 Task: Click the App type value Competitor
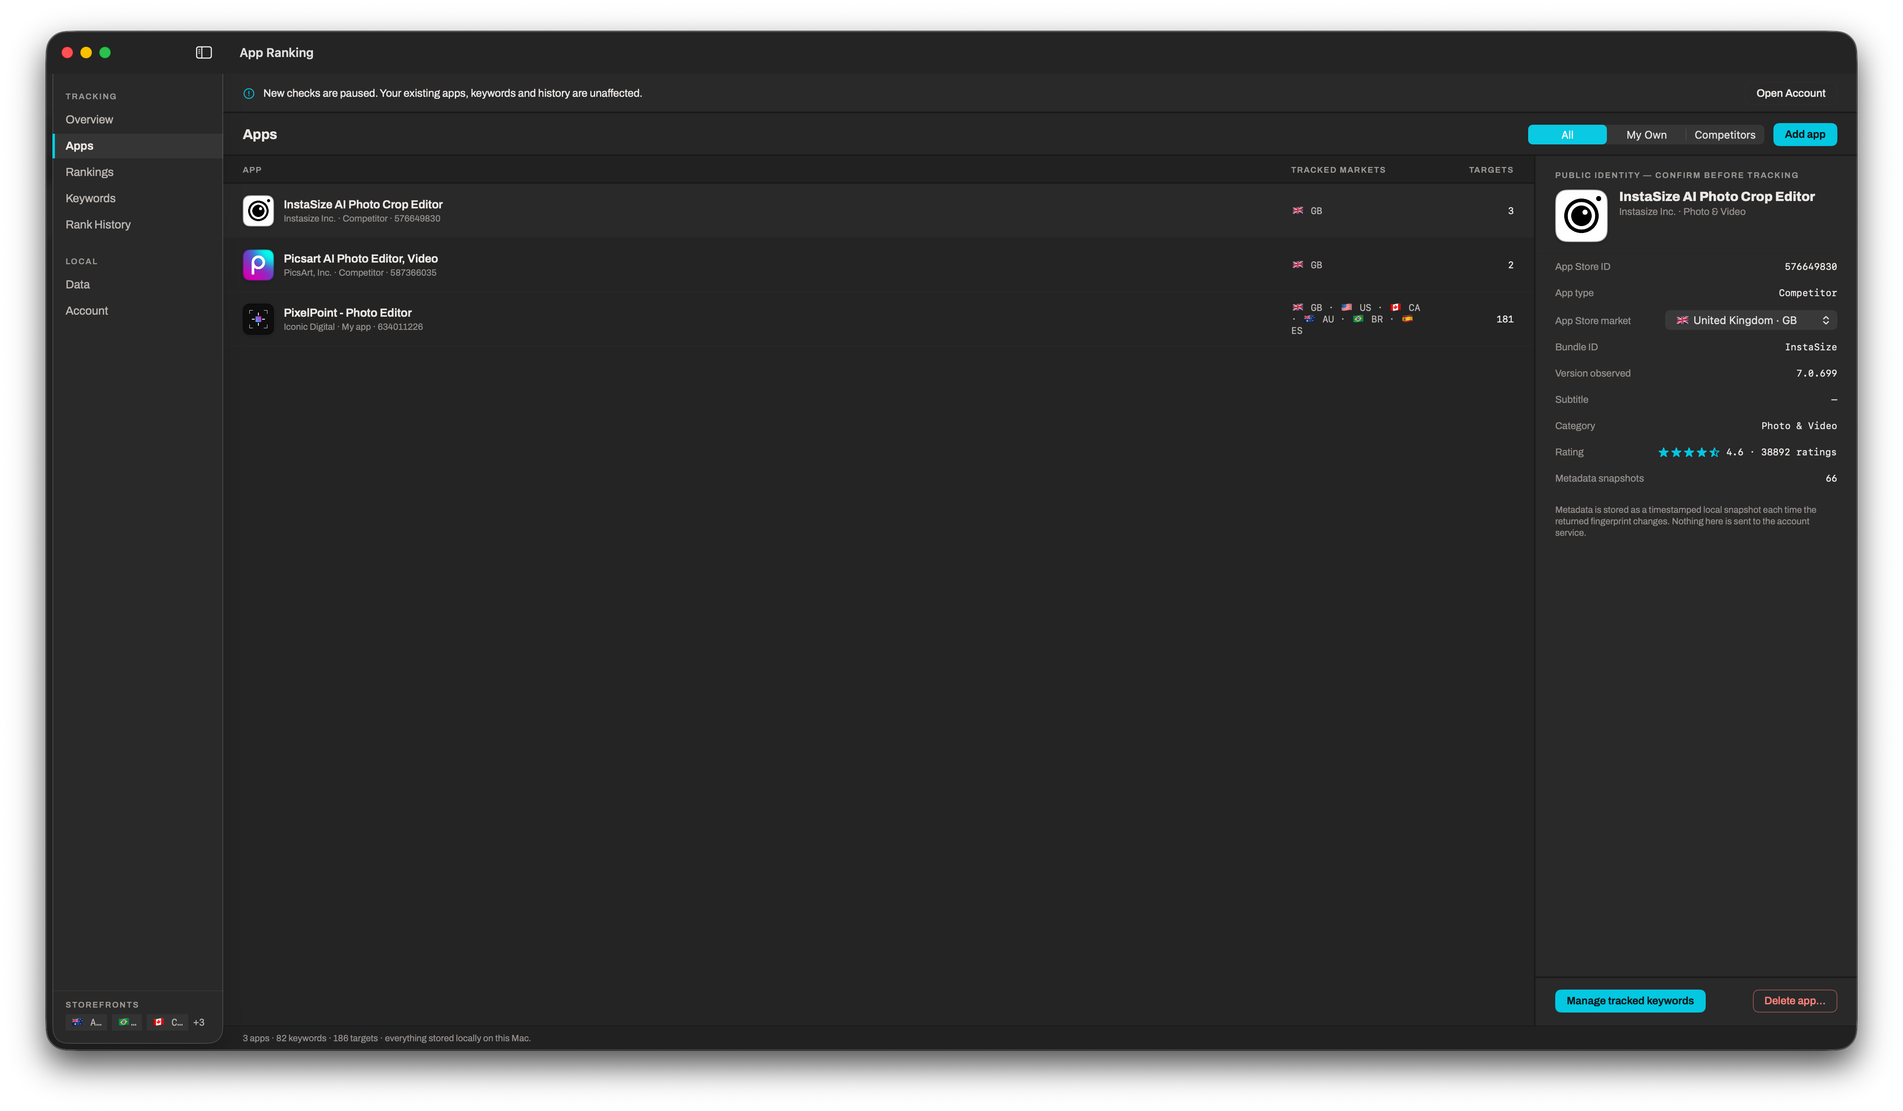click(x=1807, y=293)
